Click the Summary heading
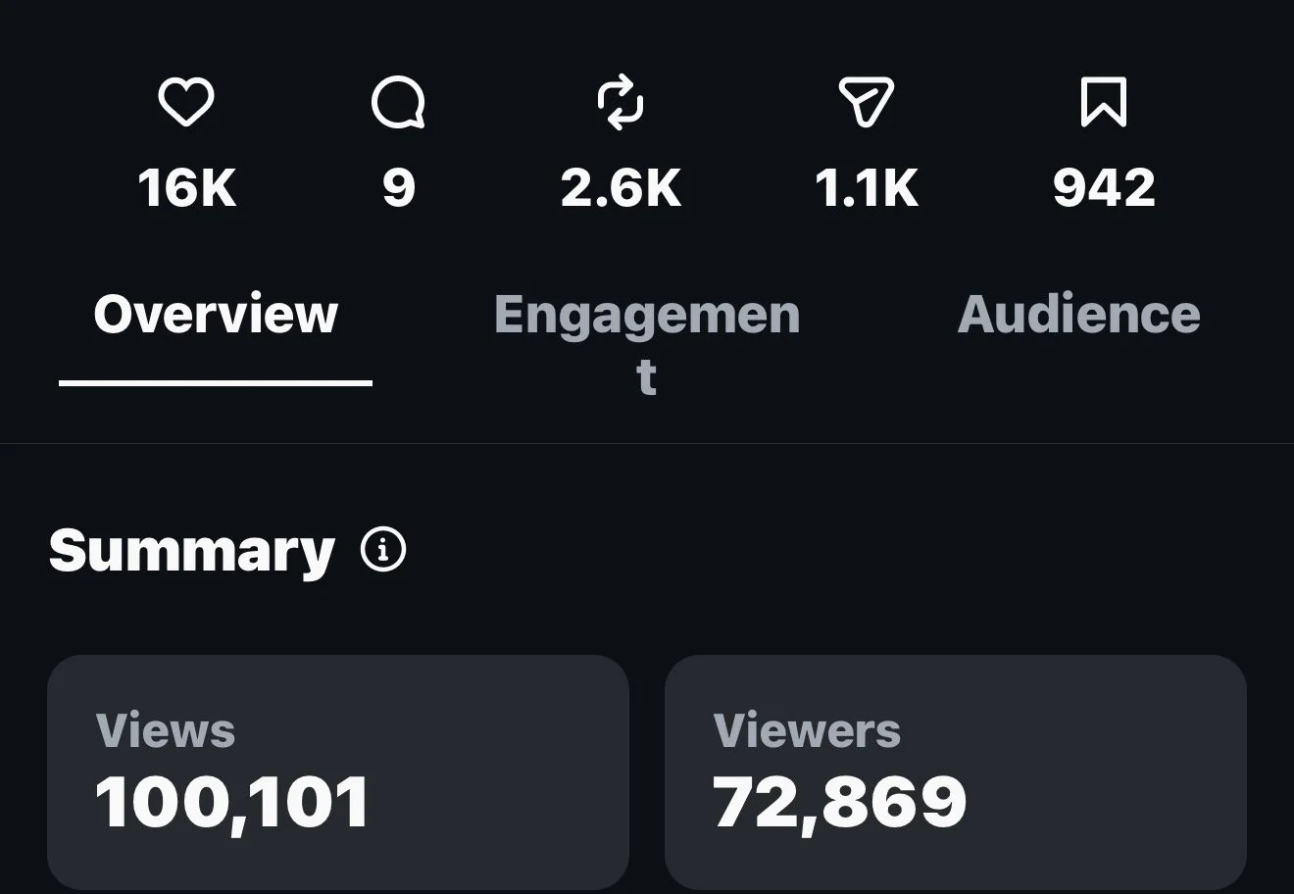1294x894 pixels. click(192, 551)
